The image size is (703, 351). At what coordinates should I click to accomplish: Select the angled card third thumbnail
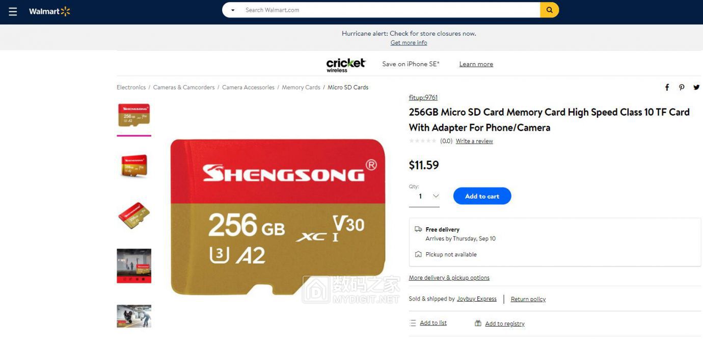pyautogui.click(x=134, y=215)
